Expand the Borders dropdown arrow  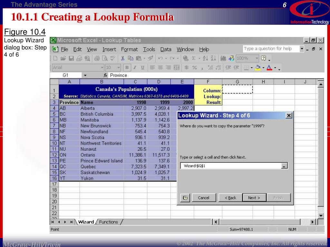(252, 68)
